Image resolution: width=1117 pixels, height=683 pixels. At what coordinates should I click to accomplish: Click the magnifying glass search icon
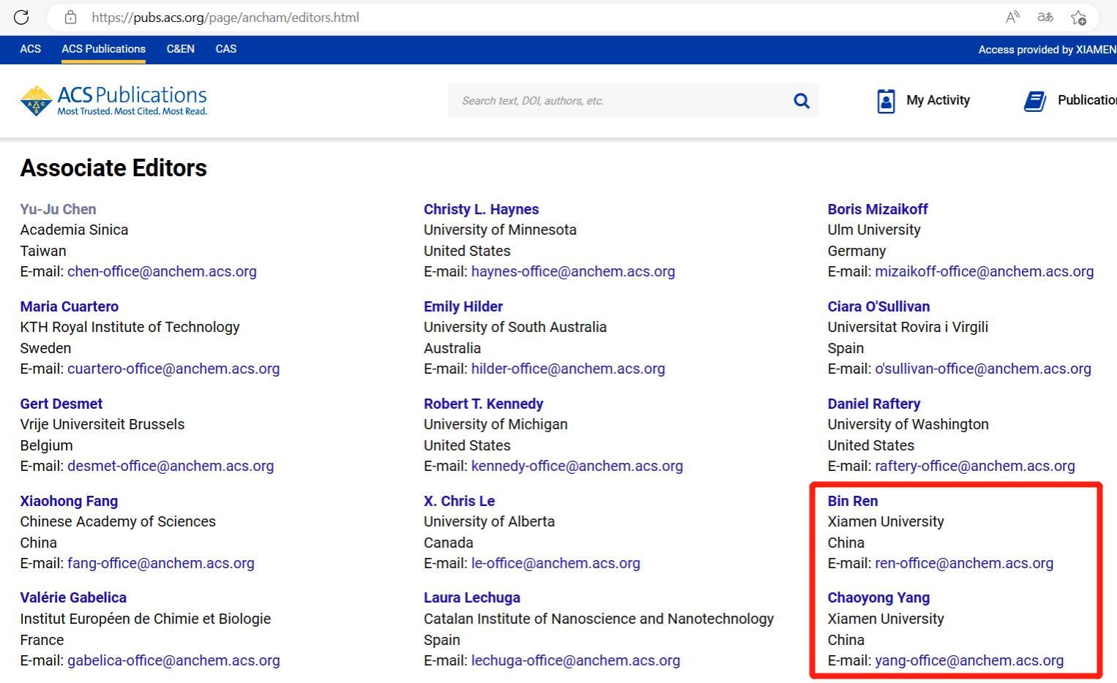click(x=802, y=101)
